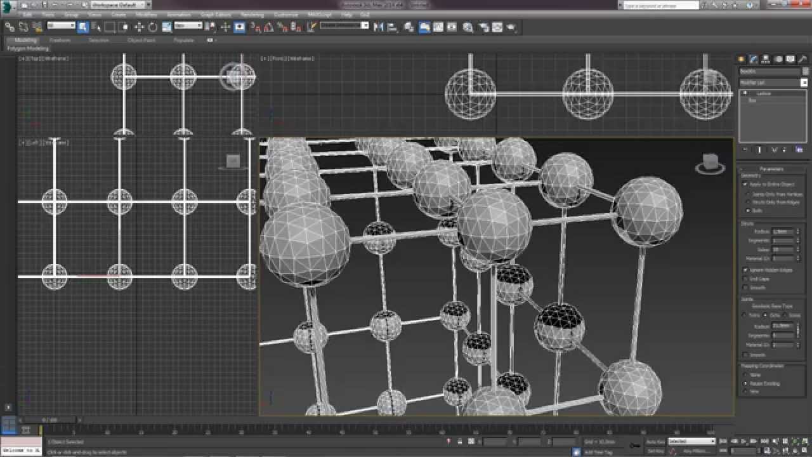The image size is (812, 457).
Task: Click the time slider handle on the timeline
Action: click(x=49, y=420)
